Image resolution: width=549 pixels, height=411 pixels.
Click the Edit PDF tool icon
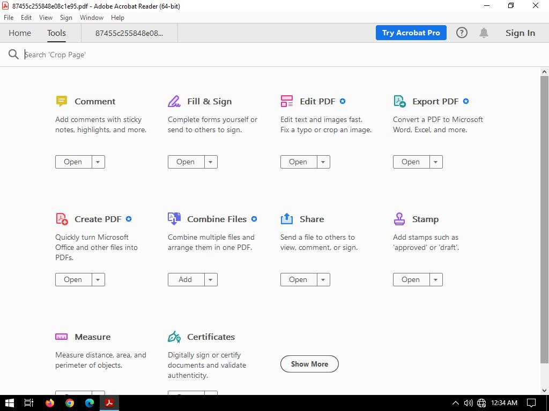click(x=286, y=101)
